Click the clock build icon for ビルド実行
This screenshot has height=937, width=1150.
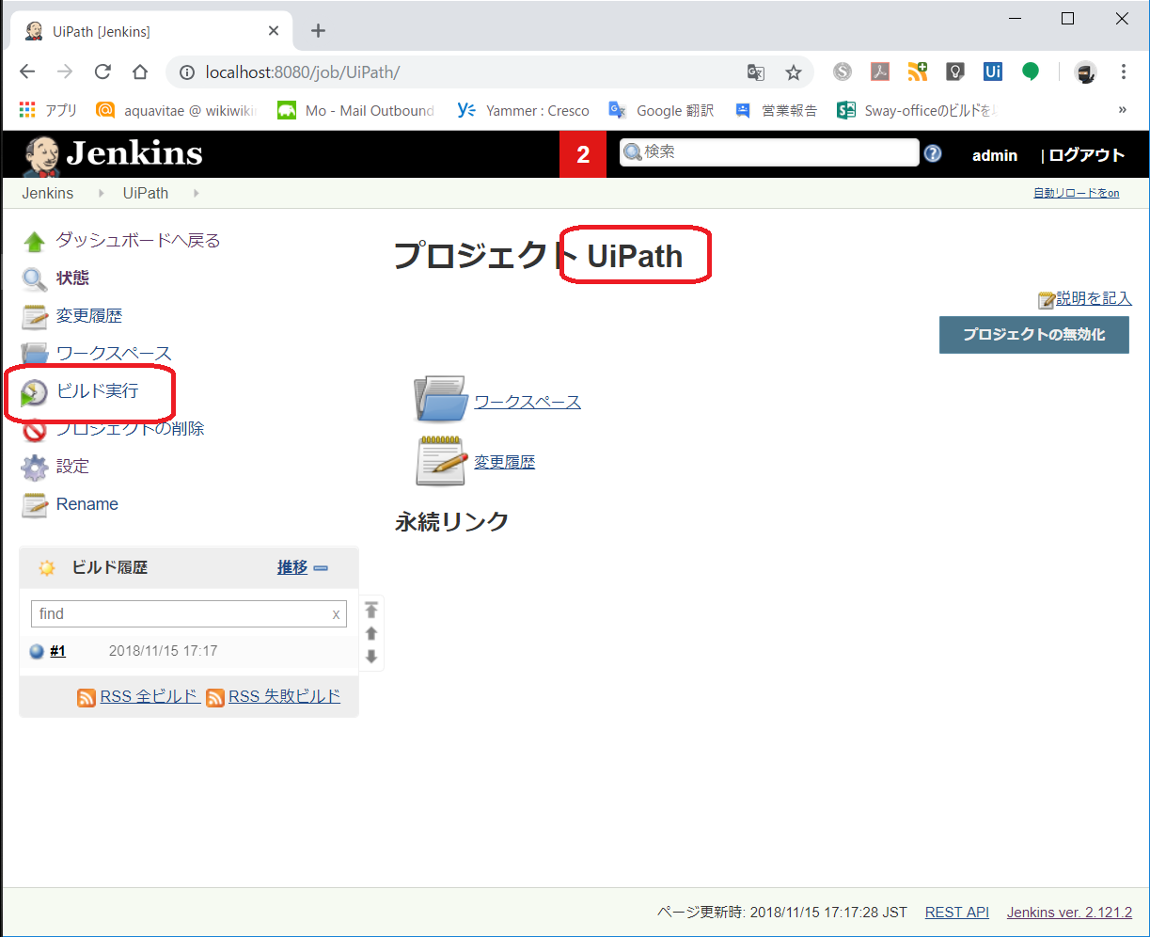[x=34, y=392]
